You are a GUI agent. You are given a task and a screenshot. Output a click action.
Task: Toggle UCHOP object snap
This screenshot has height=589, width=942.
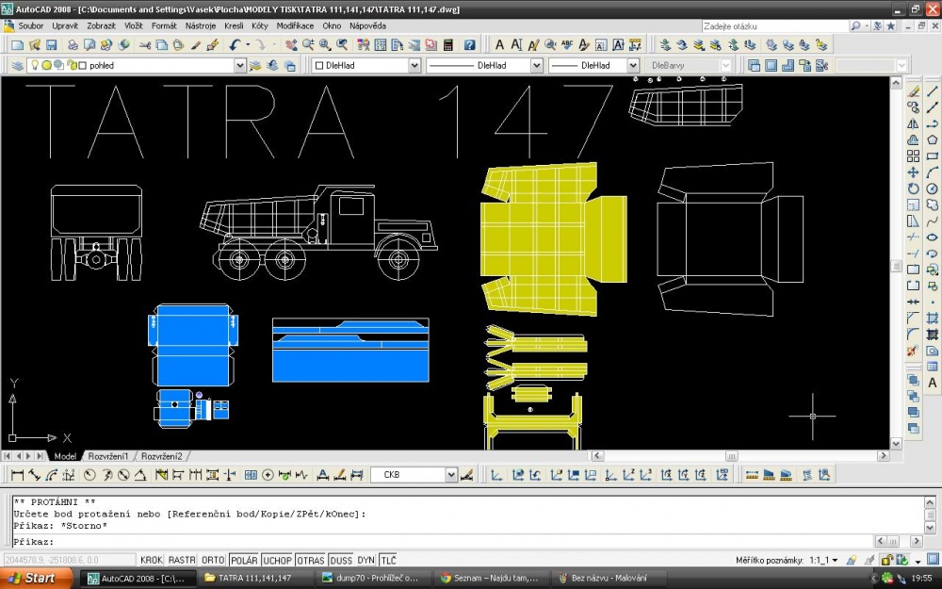277,560
